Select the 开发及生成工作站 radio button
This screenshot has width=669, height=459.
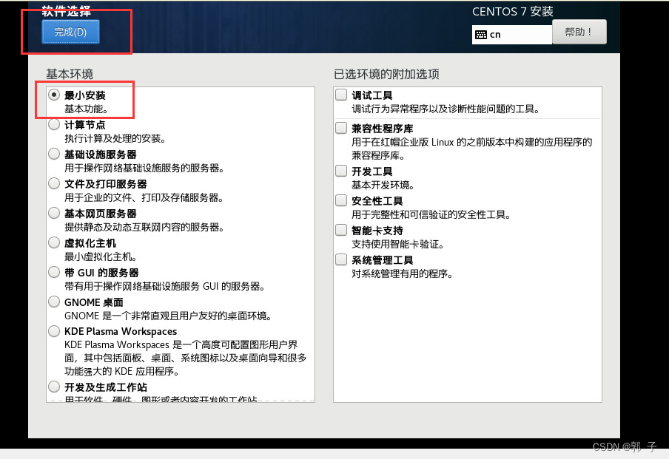coord(54,387)
